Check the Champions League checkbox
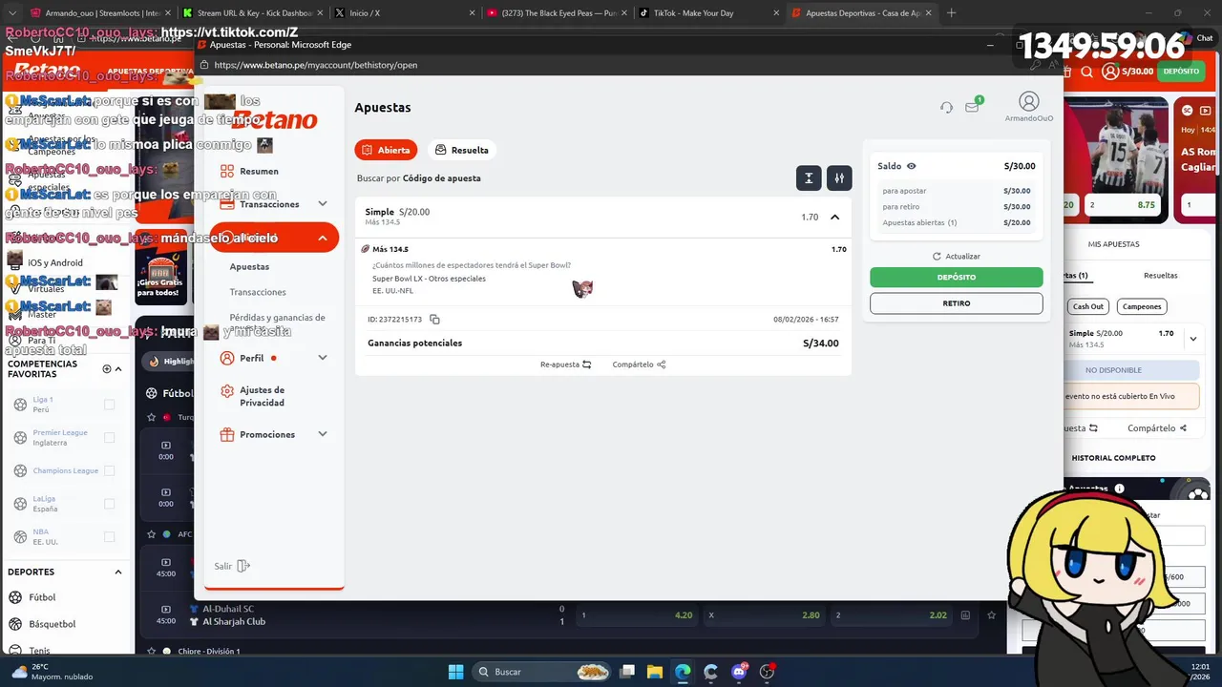 pos(109,470)
